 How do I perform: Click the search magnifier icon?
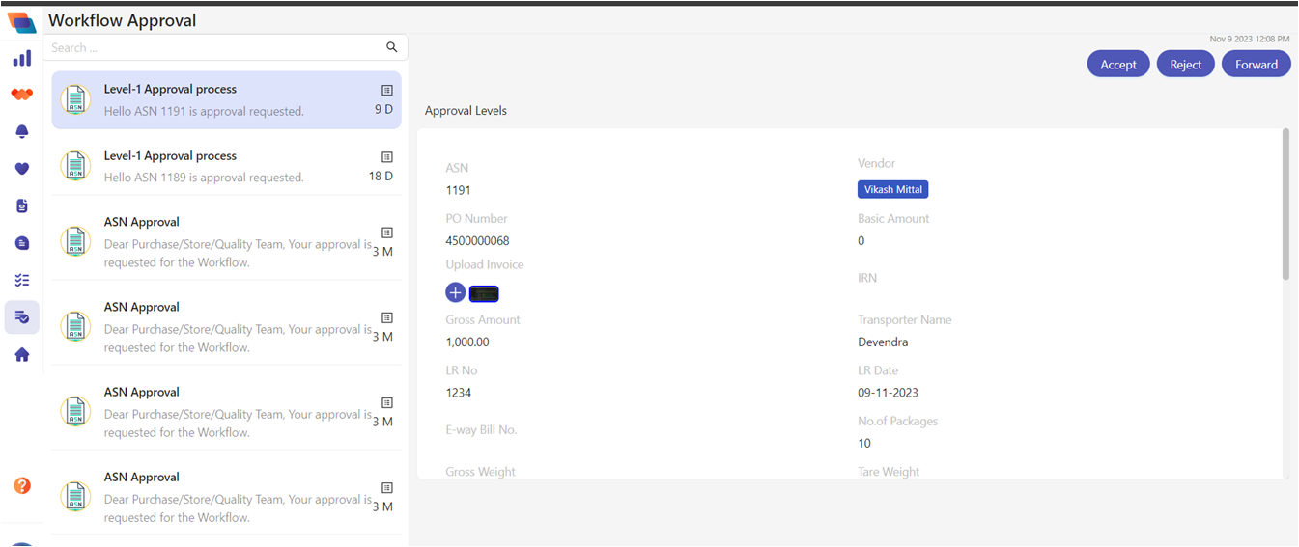[391, 47]
